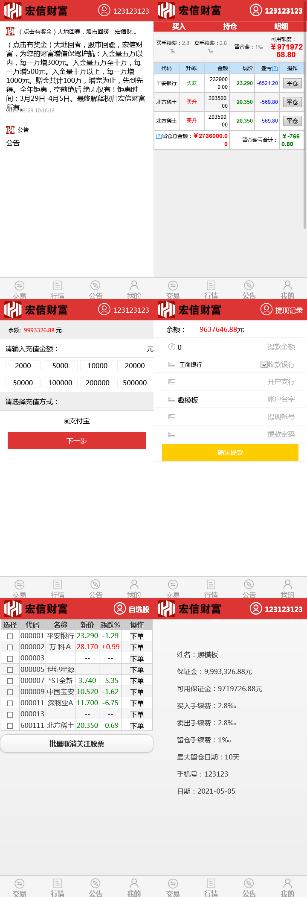
Task: Switch to the 持仓 tab
Action: pyautogui.click(x=230, y=26)
